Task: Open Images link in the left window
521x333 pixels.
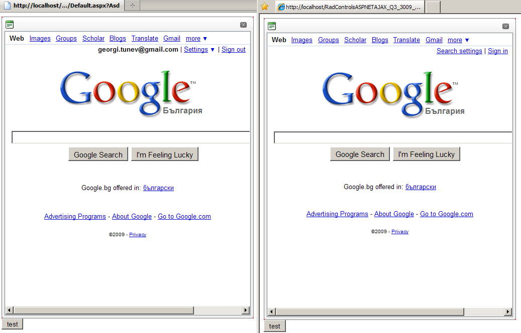Action: (40, 39)
